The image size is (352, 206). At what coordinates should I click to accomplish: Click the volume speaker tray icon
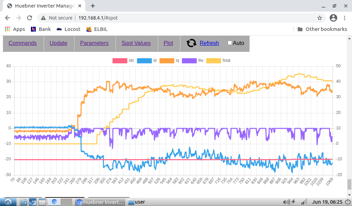286,202
